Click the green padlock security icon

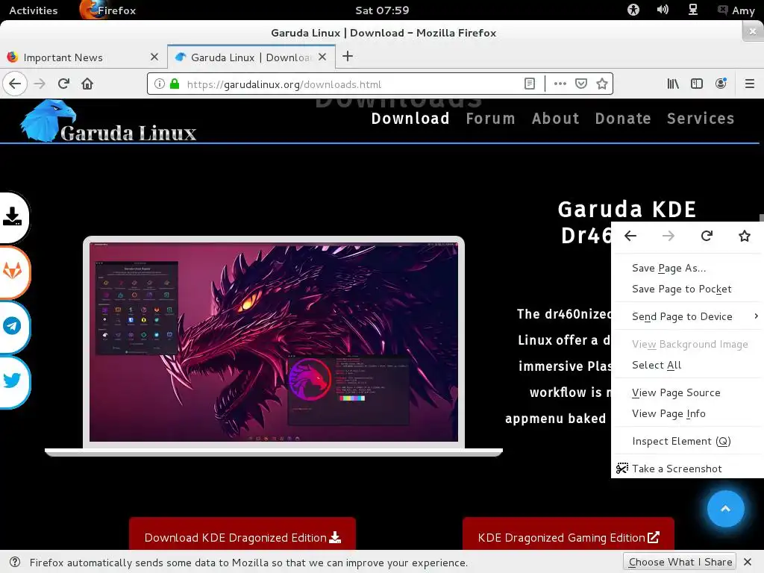pyautogui.click(x=175, y=84)
